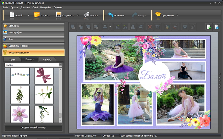Click the red X delete icon
Viewport: 223px width, 139px height.
150,27
